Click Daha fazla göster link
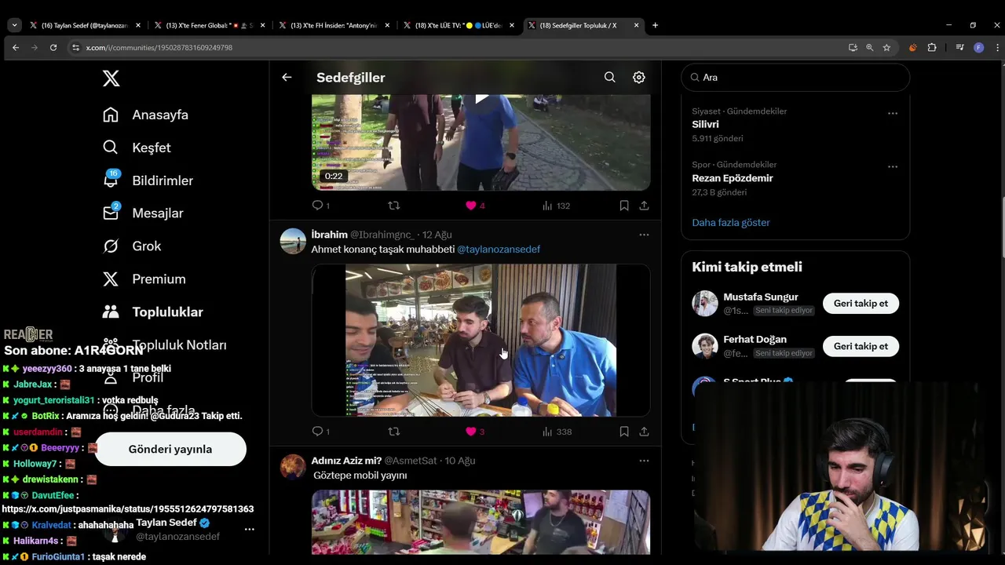Image resolution: width=1005 pixels, height=565 pixels. [731, 223]
